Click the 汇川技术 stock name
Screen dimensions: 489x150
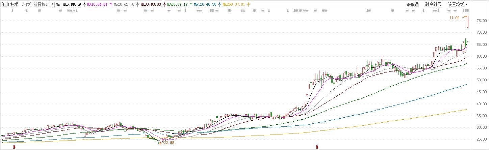[10, 5]
